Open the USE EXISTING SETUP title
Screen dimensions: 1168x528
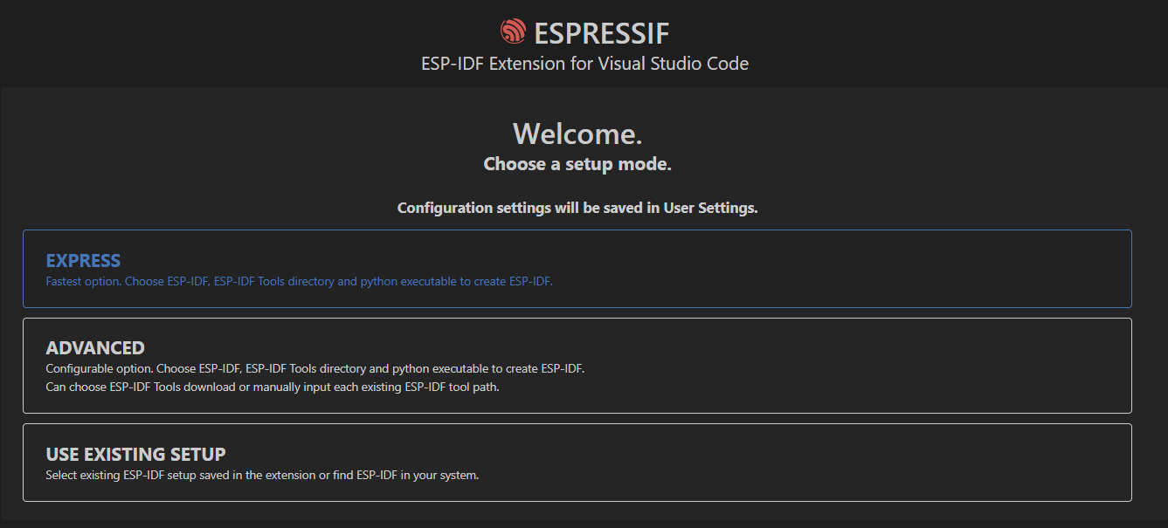[x=135, y=455]
